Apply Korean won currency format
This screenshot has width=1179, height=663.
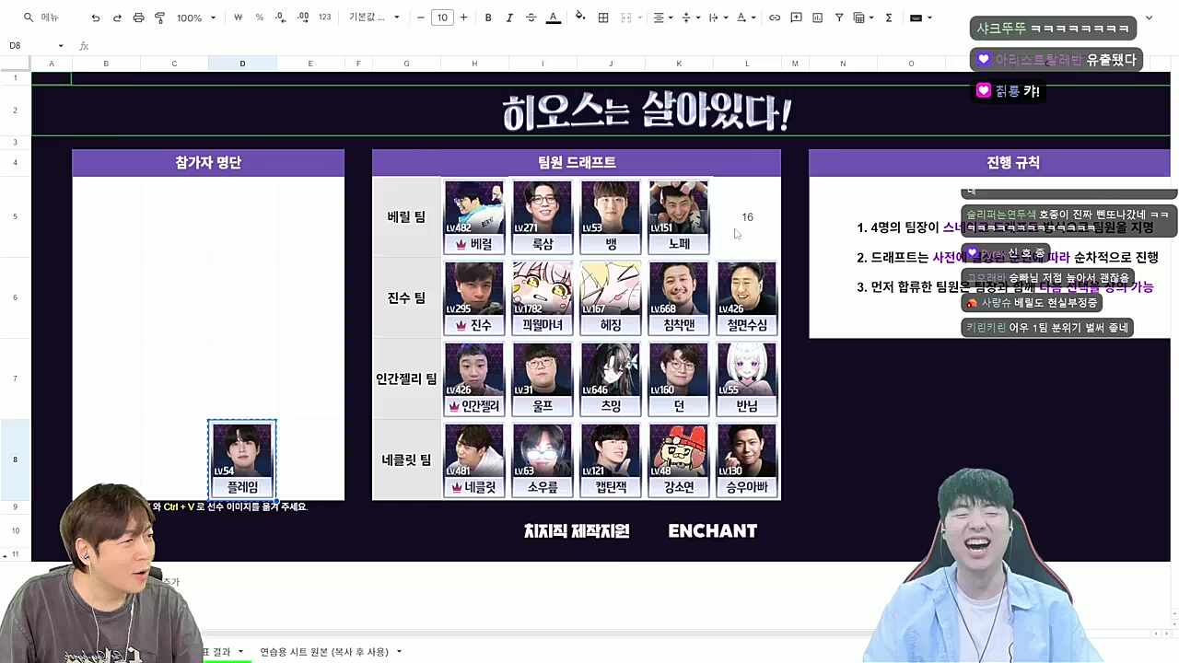tap(239, 17)
